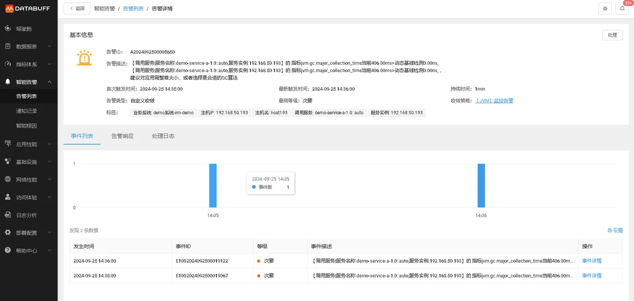Open 事件详情 for event E10S2024092500019067
This screenshot has height=301, width=634.
(591, 276)
